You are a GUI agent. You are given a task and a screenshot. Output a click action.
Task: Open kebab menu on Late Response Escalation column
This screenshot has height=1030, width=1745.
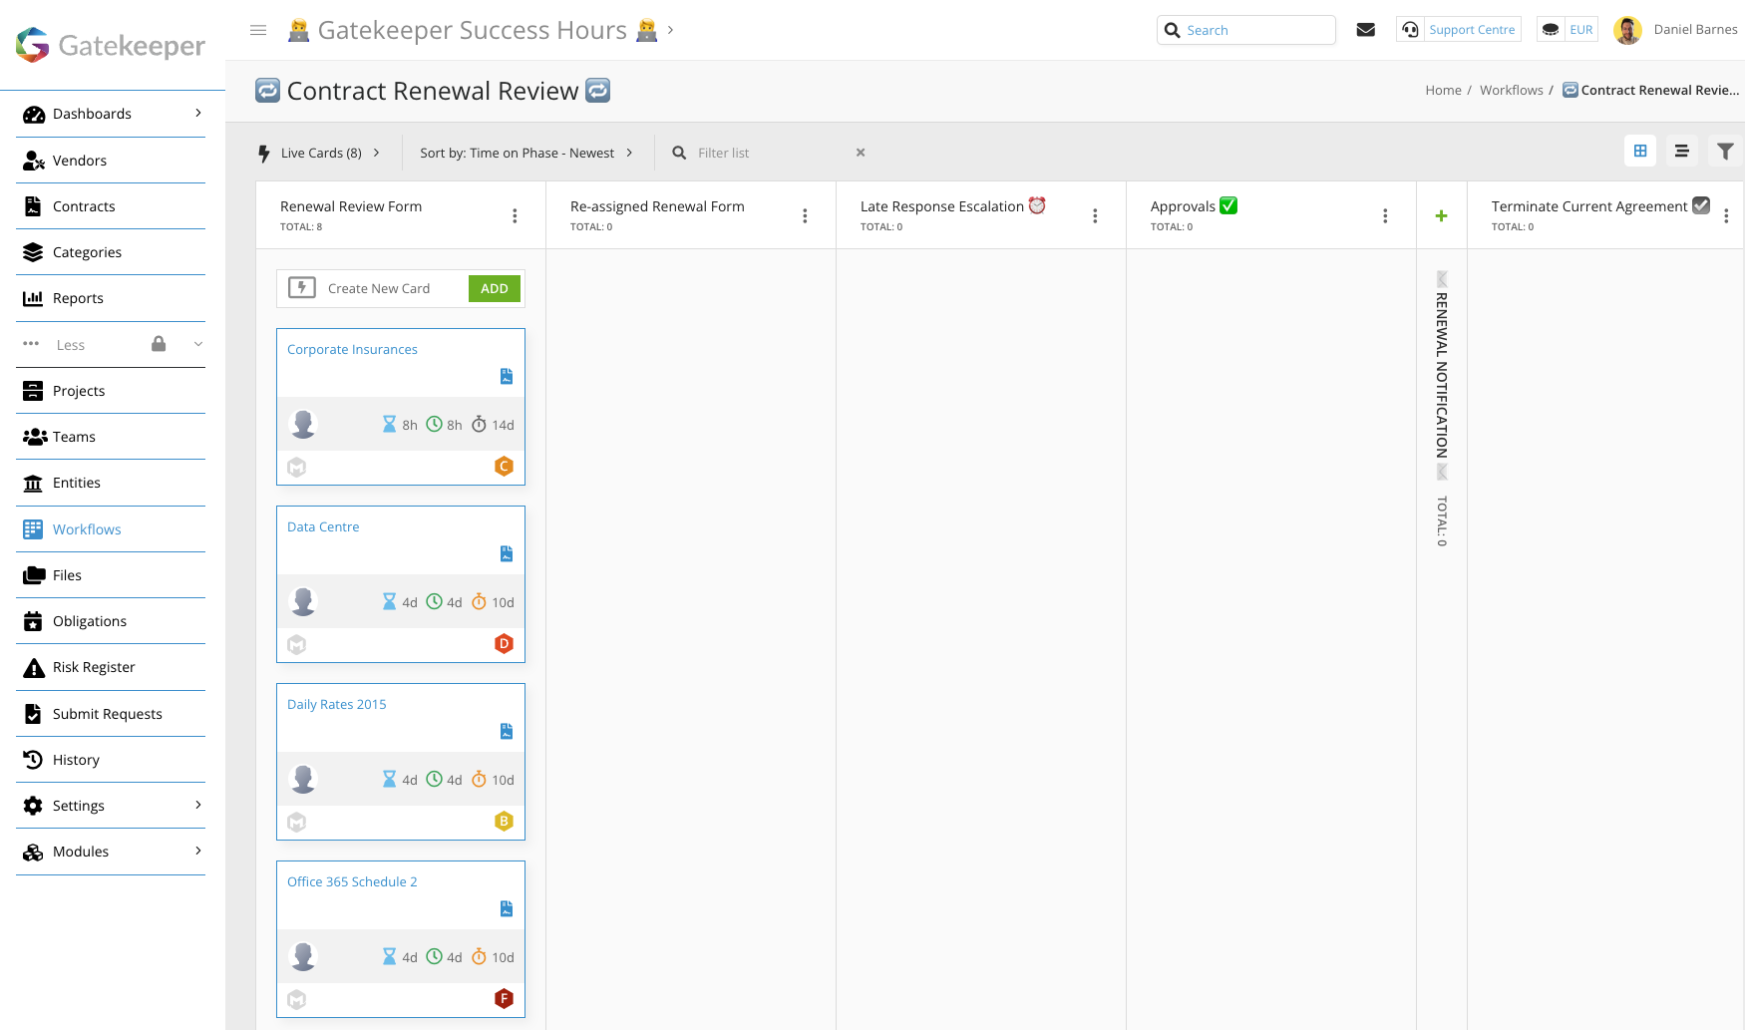point(1094,214)
